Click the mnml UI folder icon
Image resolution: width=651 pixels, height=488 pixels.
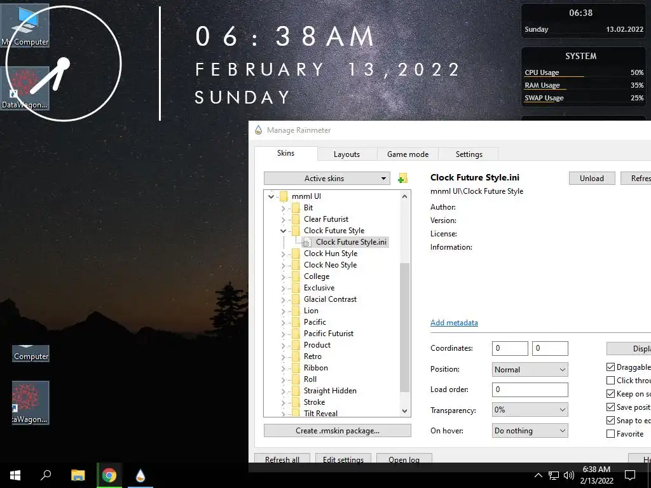284,196
